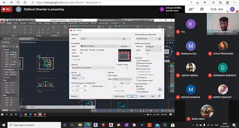Open the Meet chat panel icon

click(x=202, y=9)
